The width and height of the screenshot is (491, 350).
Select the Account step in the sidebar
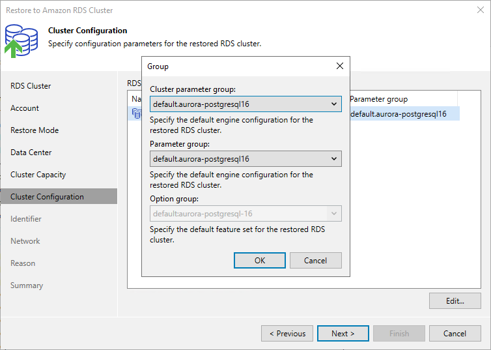tap(25, 108)
